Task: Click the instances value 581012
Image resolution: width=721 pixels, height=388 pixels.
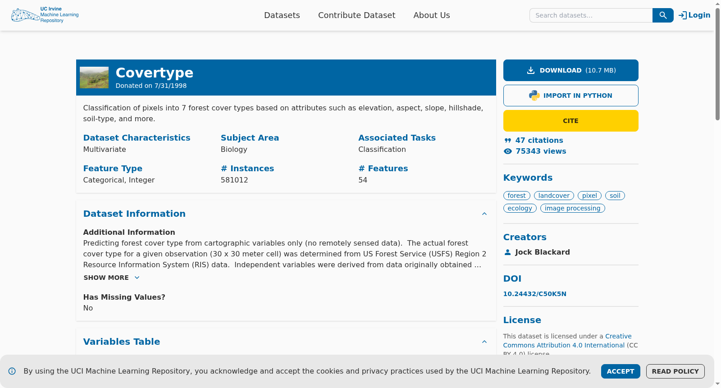Action: 234,180
